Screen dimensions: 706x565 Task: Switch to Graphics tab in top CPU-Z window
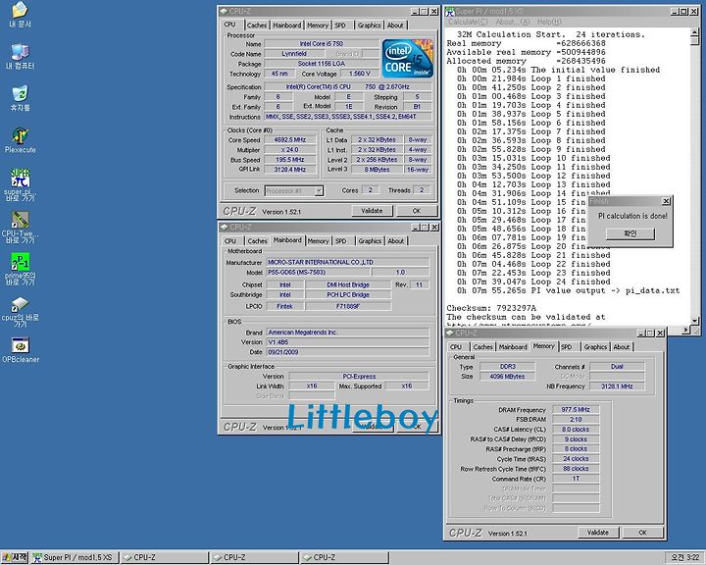[370, 26]
